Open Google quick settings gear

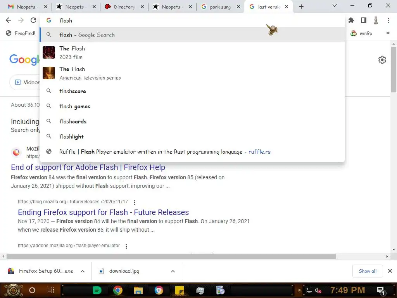point(382,60)
